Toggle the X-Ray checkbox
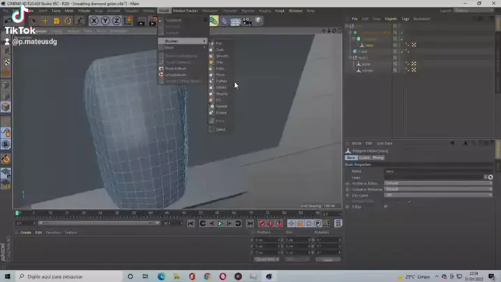Image resolution: width=501 pixels, height=282 pixels. [x=386, y=207]
